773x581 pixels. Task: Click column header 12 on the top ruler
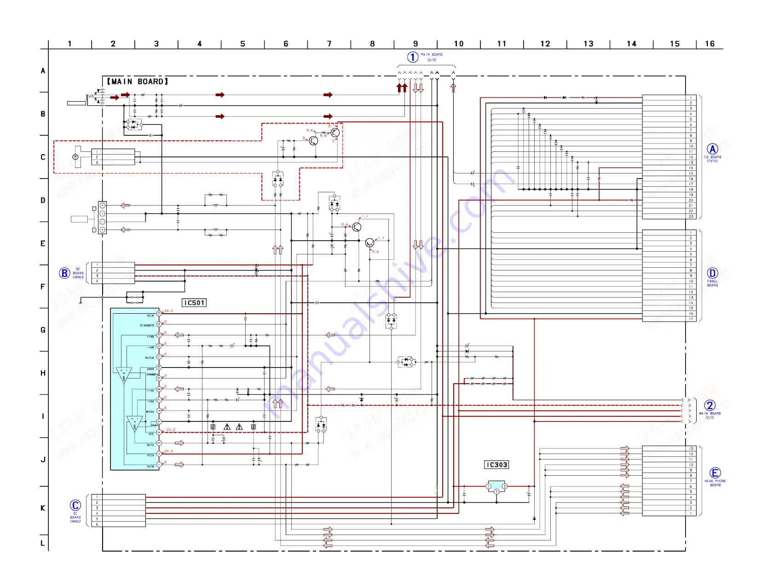545,44
